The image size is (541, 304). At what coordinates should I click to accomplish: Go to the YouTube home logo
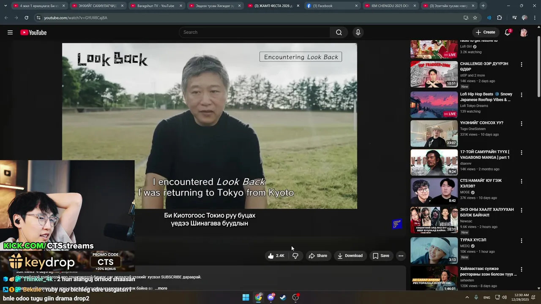[33, 33]
